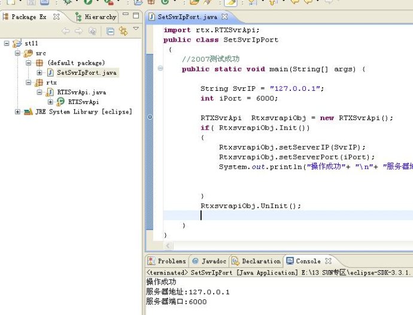Fold the main method in the editor

(x=160, y=69)
